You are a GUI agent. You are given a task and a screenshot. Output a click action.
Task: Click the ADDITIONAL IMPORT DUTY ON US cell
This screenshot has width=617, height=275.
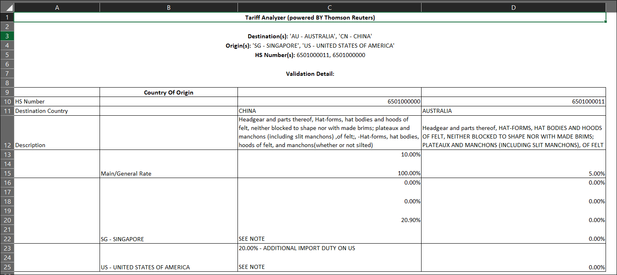tap(329, 248)
